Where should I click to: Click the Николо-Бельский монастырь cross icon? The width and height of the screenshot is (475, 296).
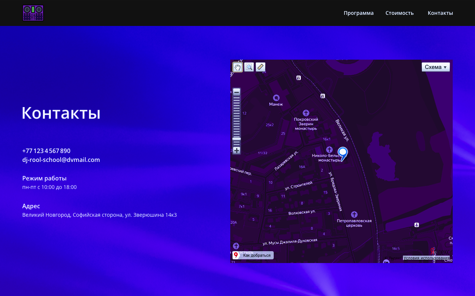pos(329,150)
